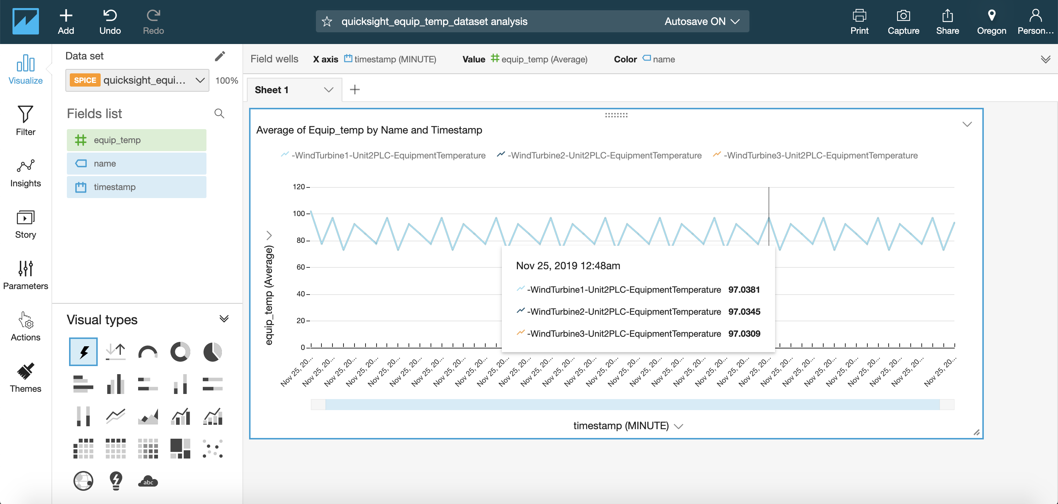
Task: Open the Filter panel in sidebar
Action: (25, 121)
